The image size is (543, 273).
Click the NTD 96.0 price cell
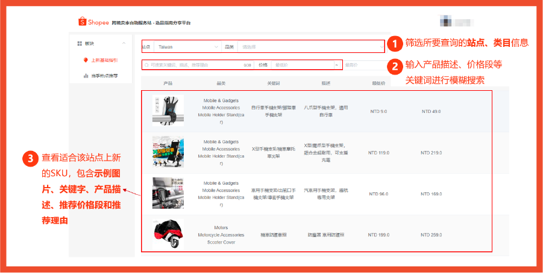pos(378,194)
